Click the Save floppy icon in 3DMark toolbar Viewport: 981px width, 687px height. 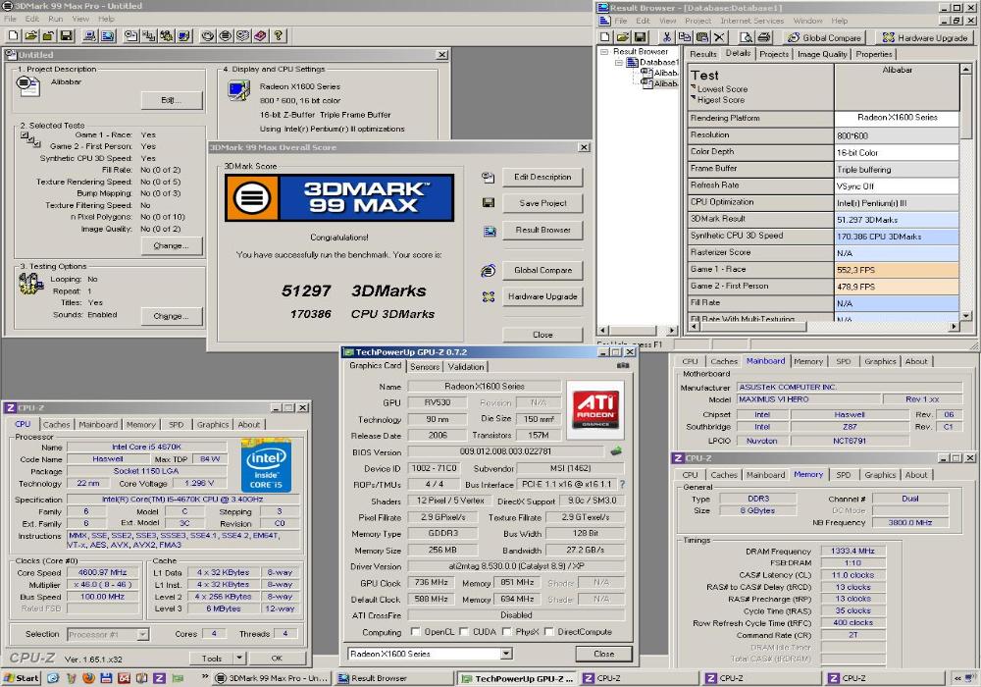[x=66, y=35]
